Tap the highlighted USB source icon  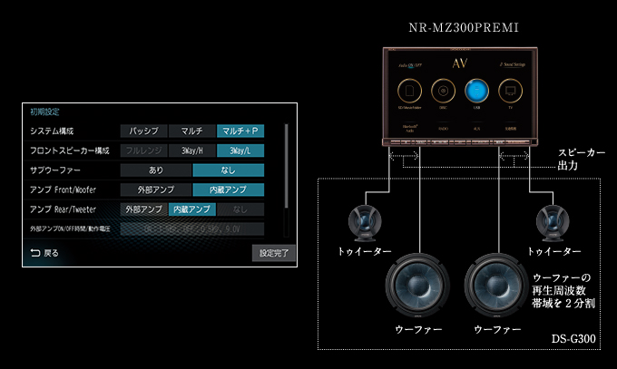pos(475,91)
